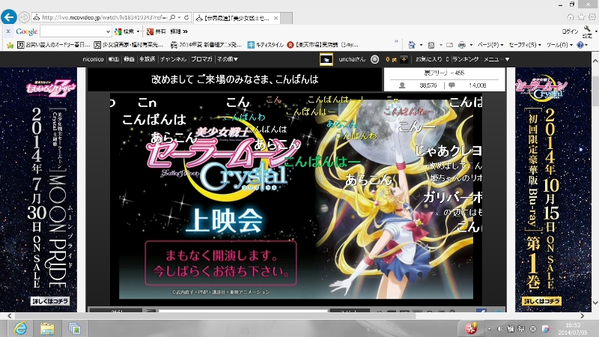Open the RSS feeds dropdown arrow
This screenshot has height=337, width=599.
pos(440,45)
